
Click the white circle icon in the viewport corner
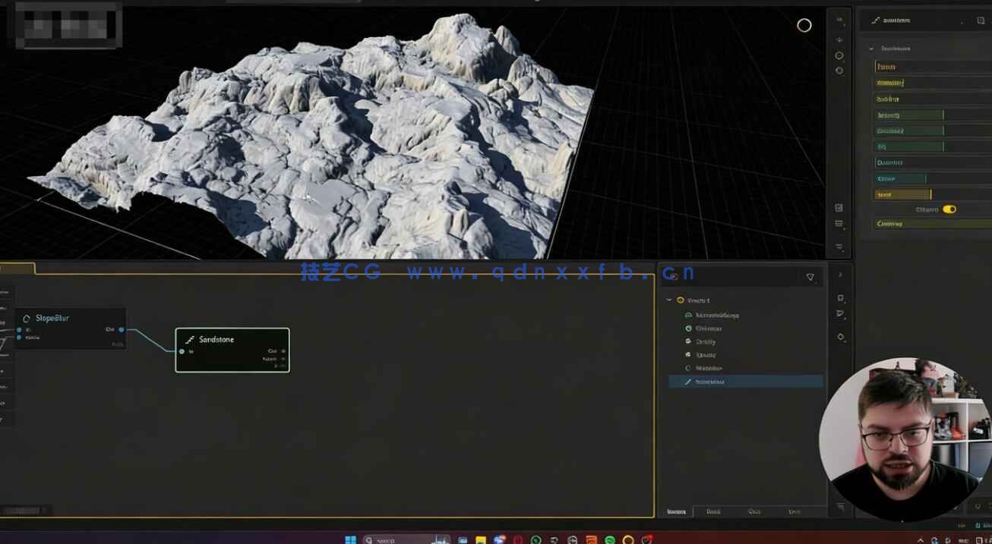click(804, 25)
